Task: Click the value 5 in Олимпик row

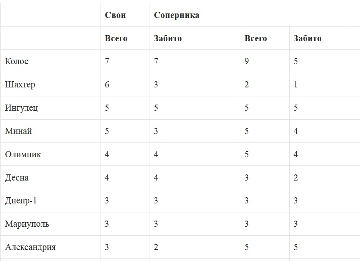Action: click(247, 155)
